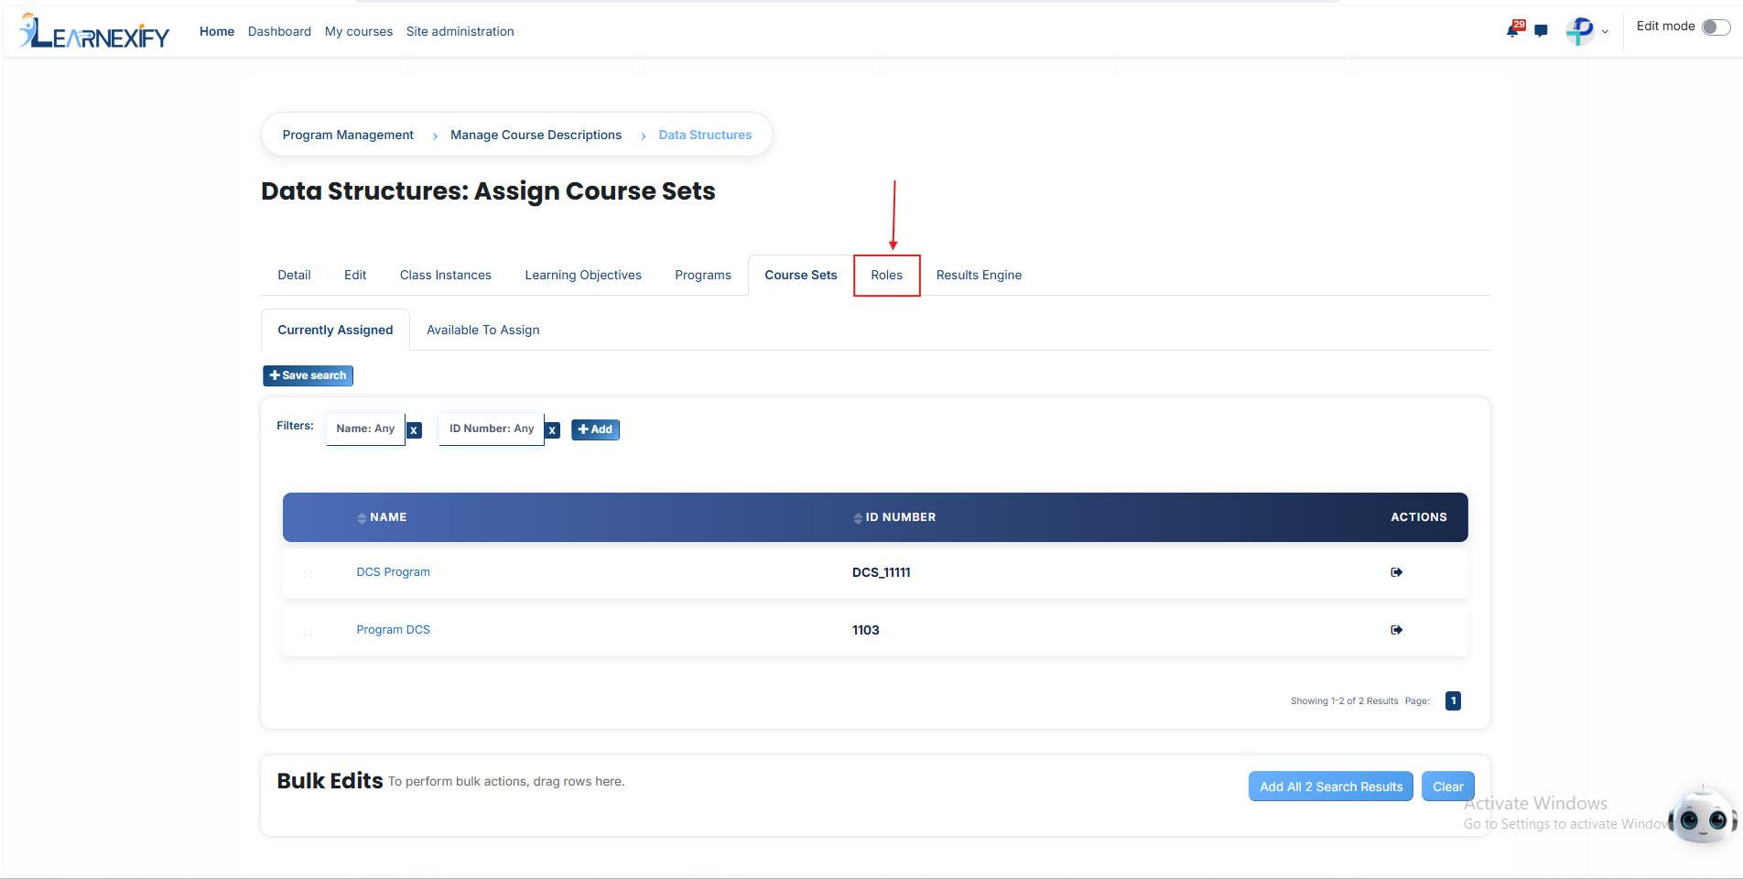Viewport: 1743px width, 879px height.
Task: Open the messages chat icon
Action: 1542,31
